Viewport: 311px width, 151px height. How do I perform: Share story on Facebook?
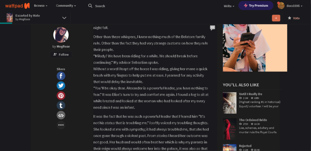point(61,76)
